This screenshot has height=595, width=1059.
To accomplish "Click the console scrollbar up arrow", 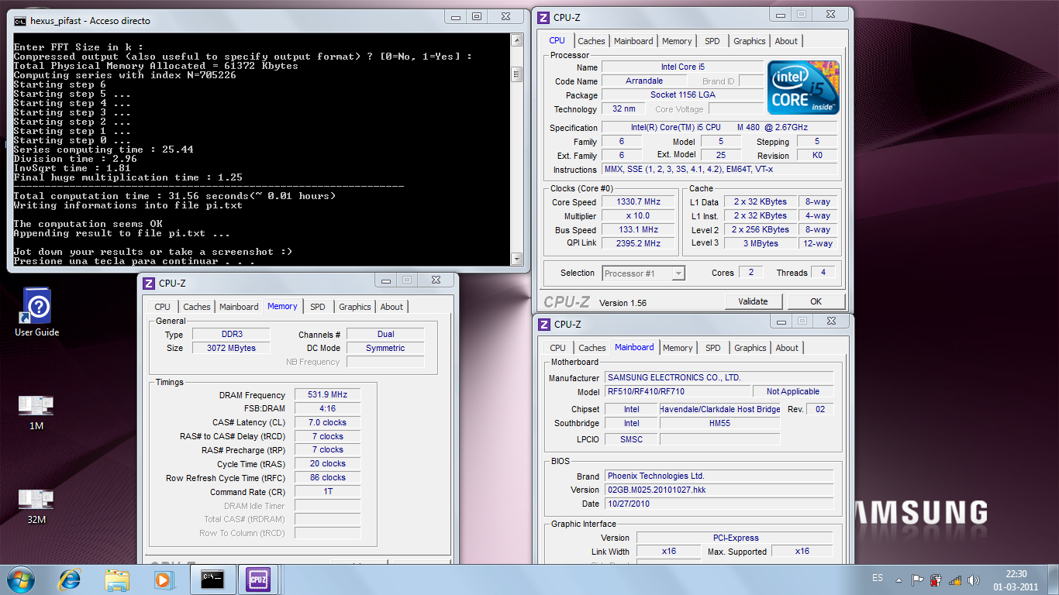I will [x=517, y=40].
